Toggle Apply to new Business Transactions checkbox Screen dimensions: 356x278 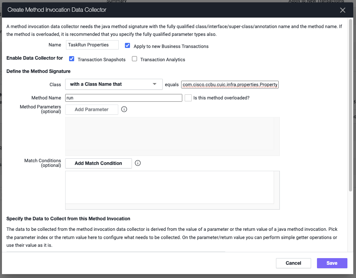point(127,46)
